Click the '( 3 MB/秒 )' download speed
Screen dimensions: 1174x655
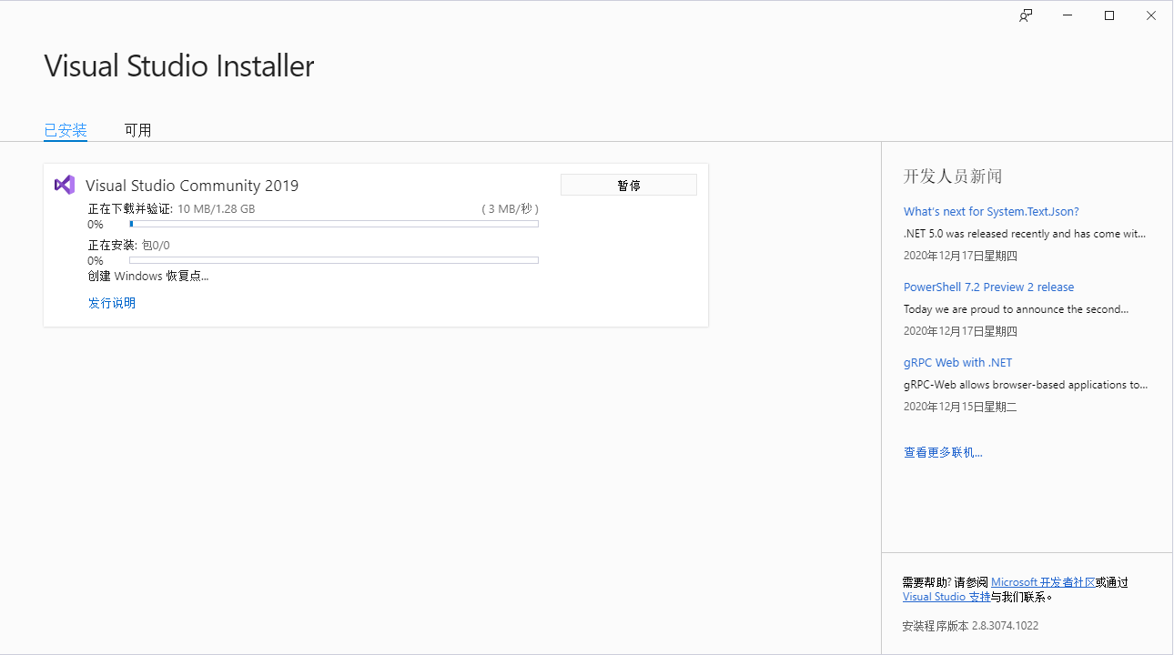point(510,208)
